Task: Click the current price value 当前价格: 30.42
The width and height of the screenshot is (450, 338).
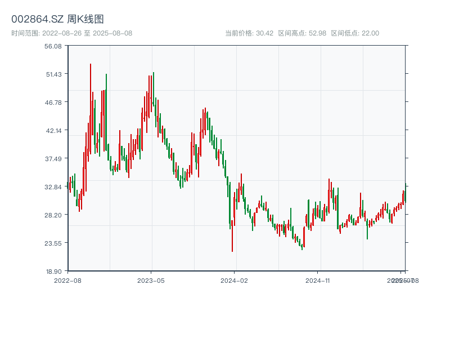Action: tap(249, 33)
